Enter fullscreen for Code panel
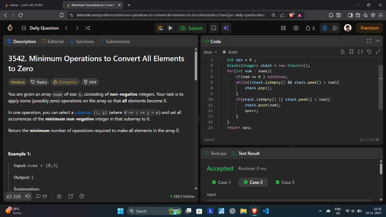The width and height of the screenshot is (386, 217). point(369,41)
